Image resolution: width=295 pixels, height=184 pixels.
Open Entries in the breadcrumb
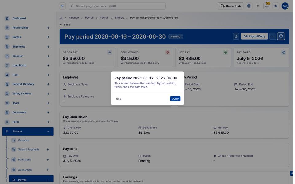pos(119,18)
